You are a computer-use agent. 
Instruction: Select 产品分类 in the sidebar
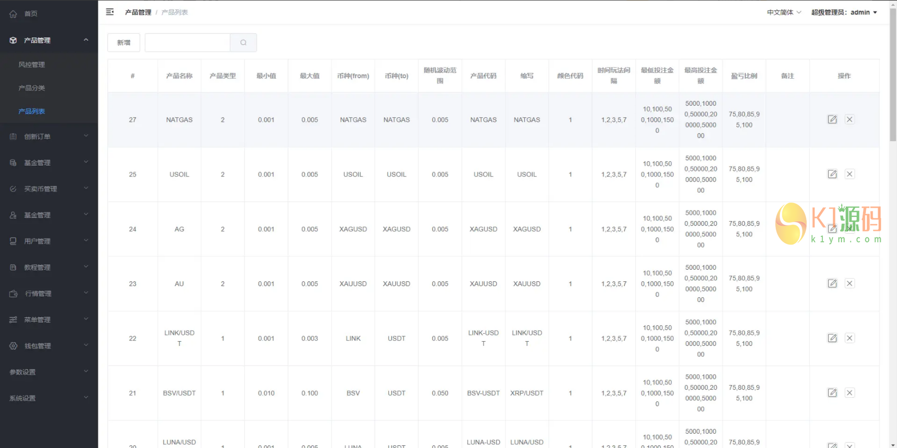[32, 88]
